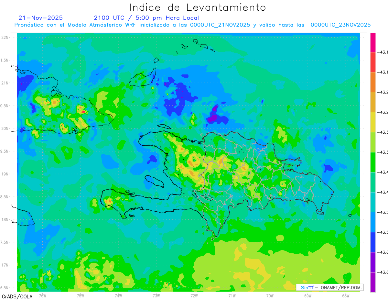Click the '70W' longitude label
This screenshot has width=388, height=300.
coord(270,296)
